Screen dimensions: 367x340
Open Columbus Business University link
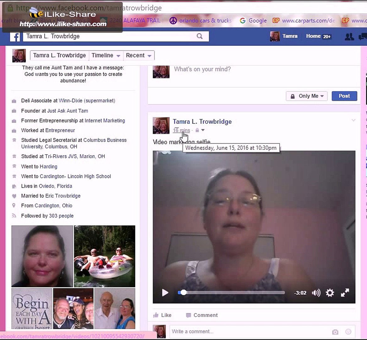74,143
